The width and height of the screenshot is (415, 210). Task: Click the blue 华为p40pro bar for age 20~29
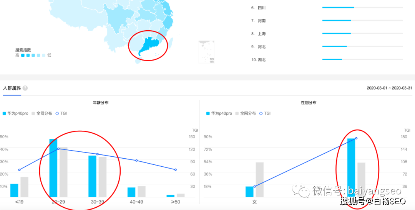(x=53, y=168)
